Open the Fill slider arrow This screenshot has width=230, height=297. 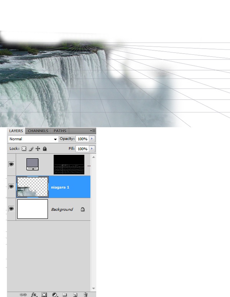tap(92, 149)
